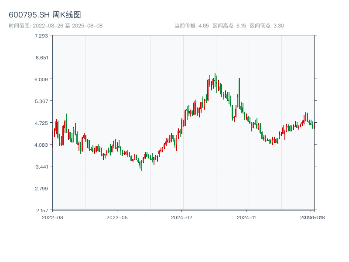Click y-axis value 2.799
The width and height of the screenshot is (349, 262).
(41, 189)
